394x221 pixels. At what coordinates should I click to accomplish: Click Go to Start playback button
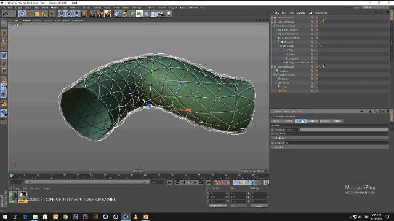point(170,182)
